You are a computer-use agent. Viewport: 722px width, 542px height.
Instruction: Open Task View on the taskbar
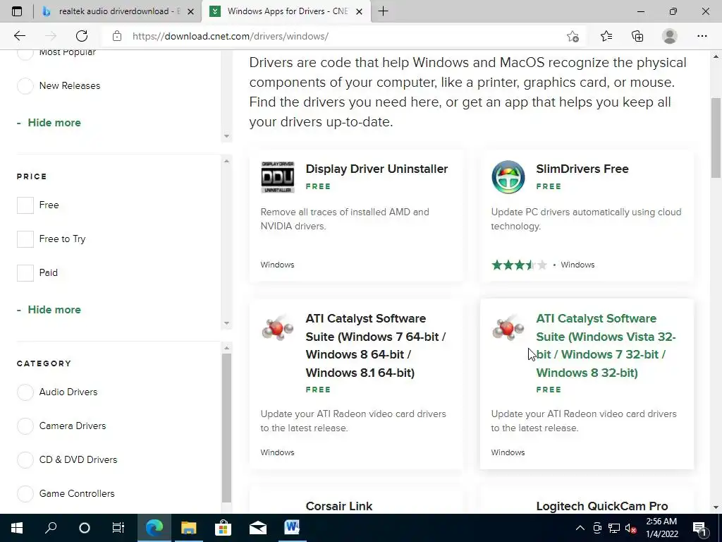pyautogui.click(x=118, y=528)
